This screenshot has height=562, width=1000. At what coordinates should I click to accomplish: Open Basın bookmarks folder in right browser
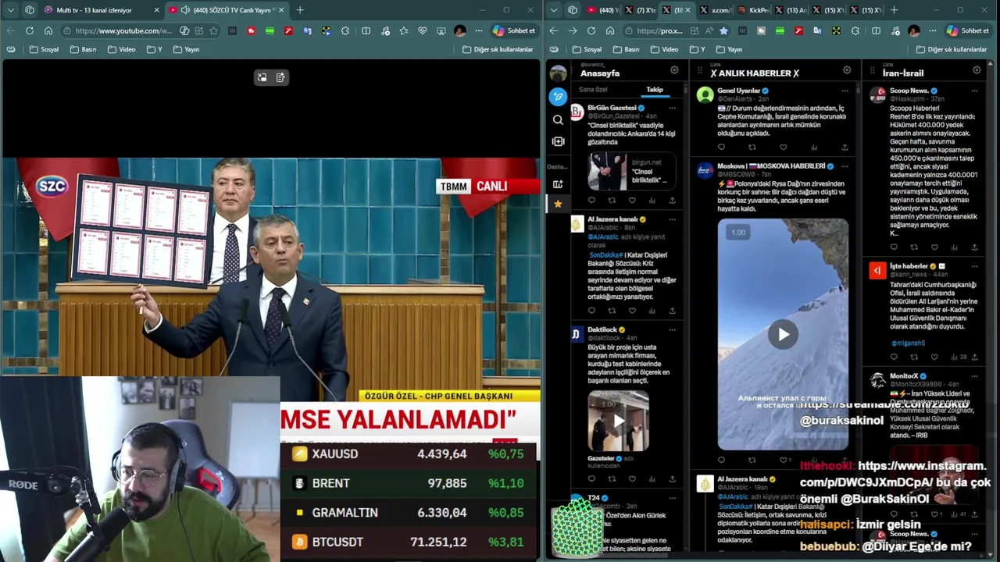(x=627, y=49)
